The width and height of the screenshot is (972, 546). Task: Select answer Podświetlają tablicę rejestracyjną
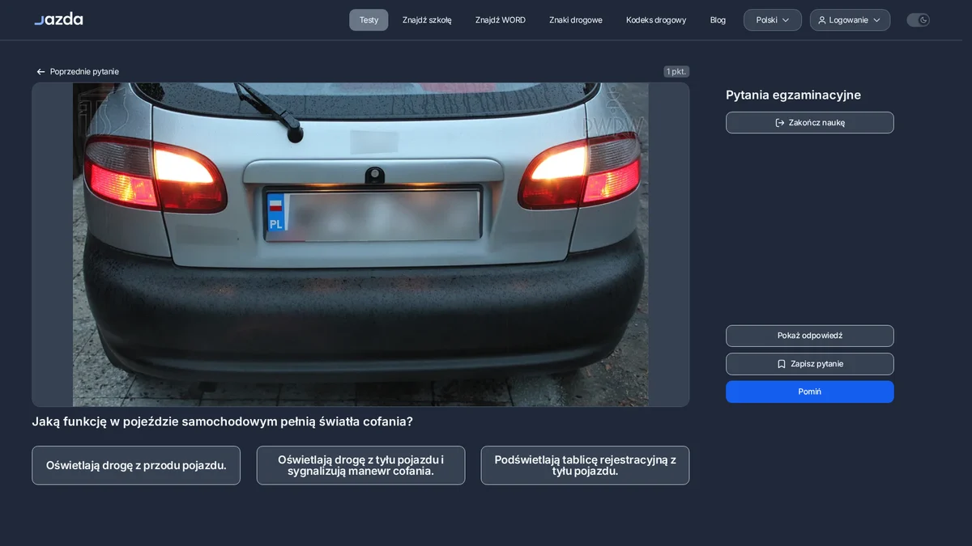(x=585, y=465)
